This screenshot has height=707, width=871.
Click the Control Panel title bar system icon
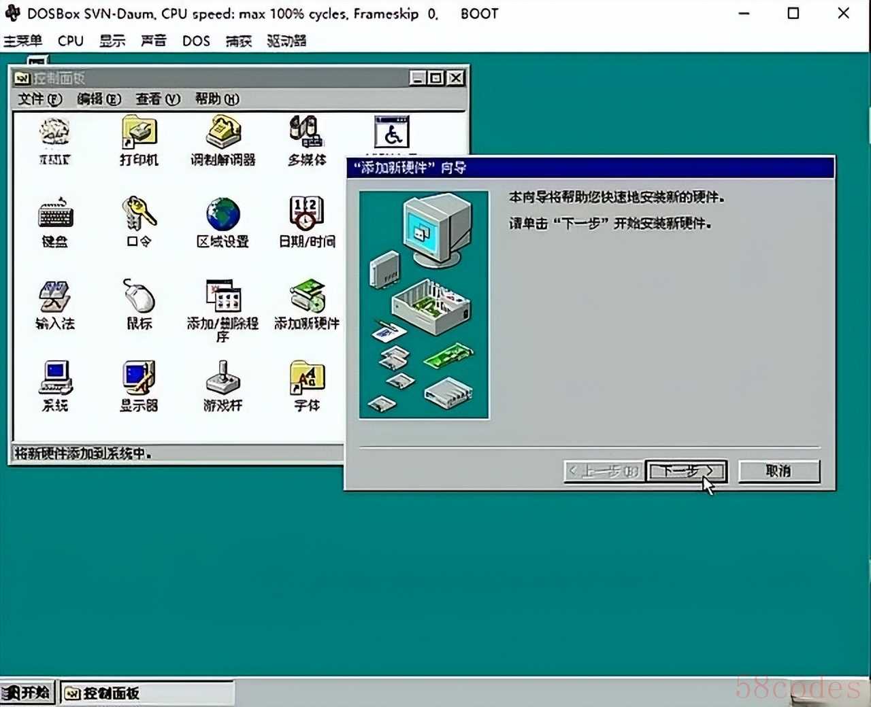[22, 78]
